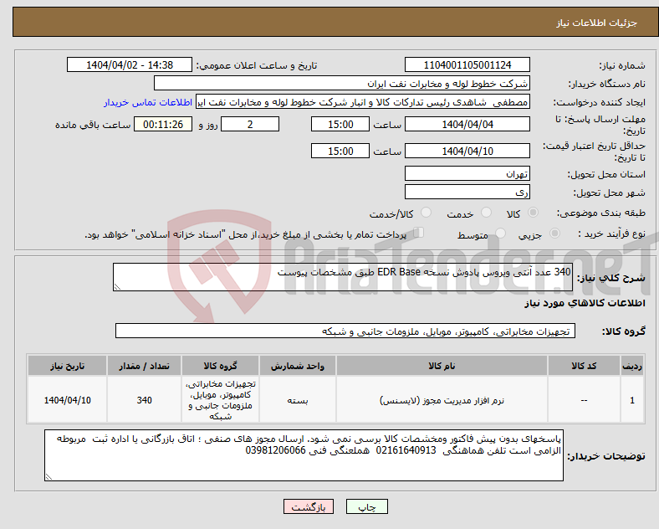659x529 pixels.
Task: Click buyer organization field شرکت خطوط لوله
Action: [342, 83]
